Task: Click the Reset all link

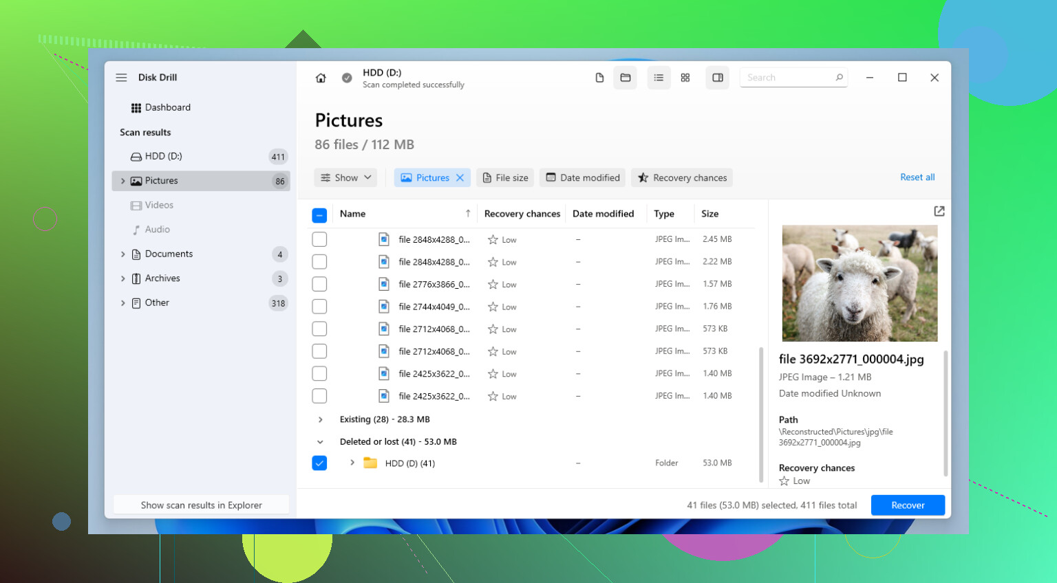Action: [x=917, y=177]
